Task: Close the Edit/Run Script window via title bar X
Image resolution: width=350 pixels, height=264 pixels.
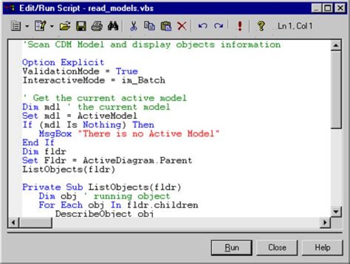Action: (x=340, y=8)
